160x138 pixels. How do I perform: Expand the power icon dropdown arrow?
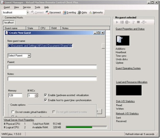coord(130,22)
